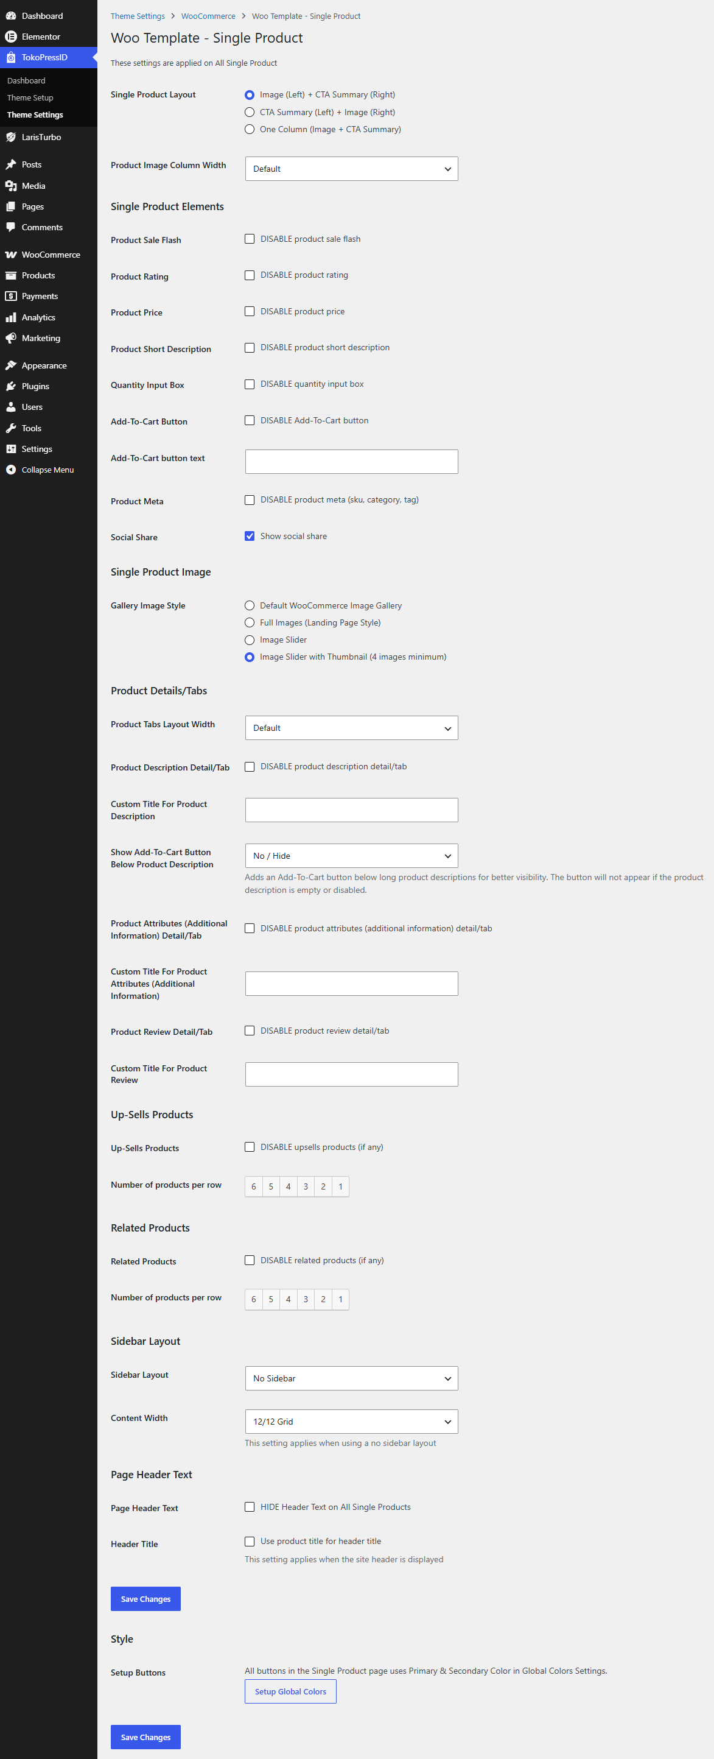
Task: Check DISABLE product price
Action: coord(250,311)
